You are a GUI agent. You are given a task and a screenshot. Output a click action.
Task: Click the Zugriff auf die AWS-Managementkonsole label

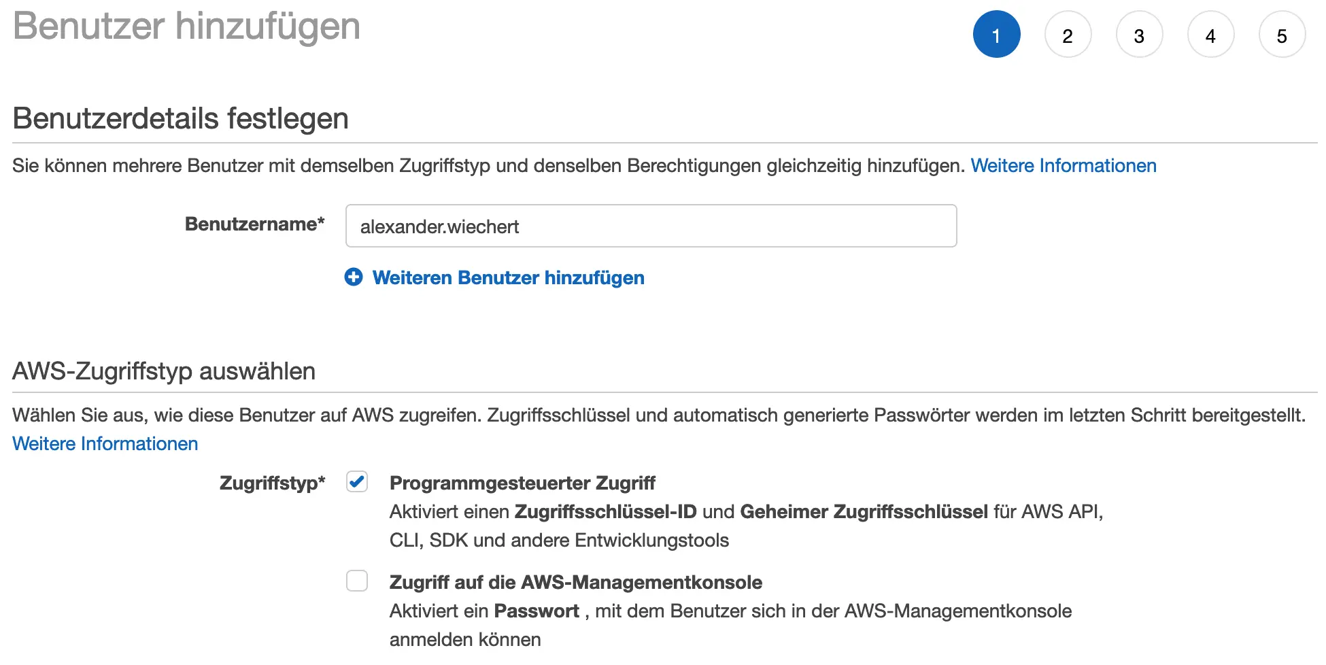point(575,583)
